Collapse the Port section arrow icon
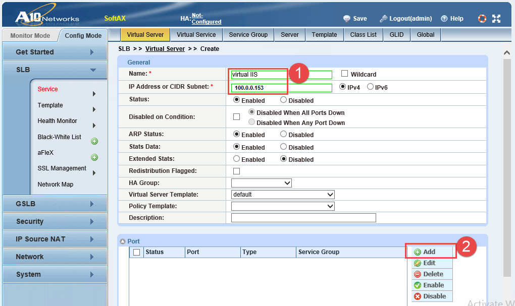Viewport: 515px width, 306px height. pyautogui.click(x=123, y=241)
